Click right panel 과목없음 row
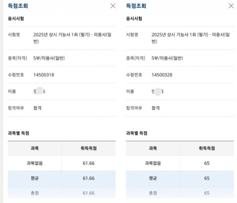Image resolution: width=237 pixels, height=203 pixels. coord(180,163)
